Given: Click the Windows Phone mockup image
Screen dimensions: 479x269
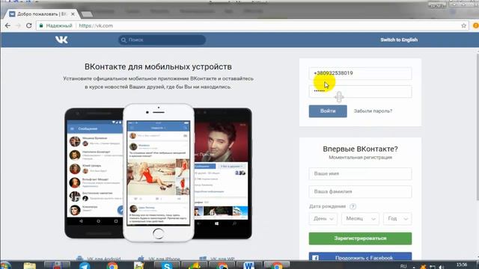Looking at the screenshot, I should [x=223, y=173].
